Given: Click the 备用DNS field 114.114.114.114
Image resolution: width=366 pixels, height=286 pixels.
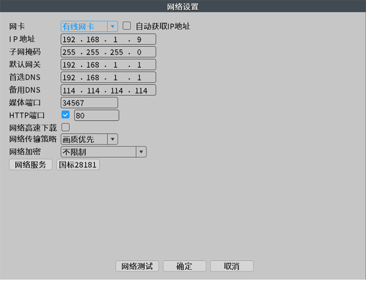Looking at the screenshot, I should pos(108,90).
